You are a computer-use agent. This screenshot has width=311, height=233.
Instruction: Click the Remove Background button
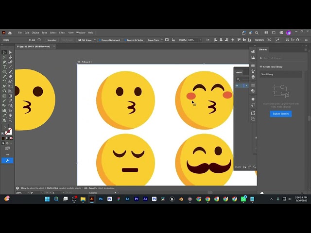point(109,40)
